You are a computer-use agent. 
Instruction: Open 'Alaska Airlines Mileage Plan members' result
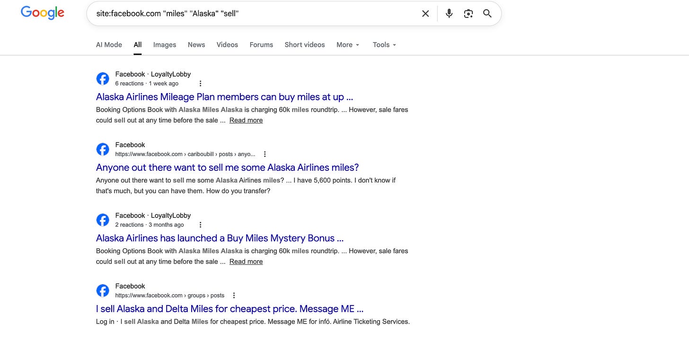224,97
